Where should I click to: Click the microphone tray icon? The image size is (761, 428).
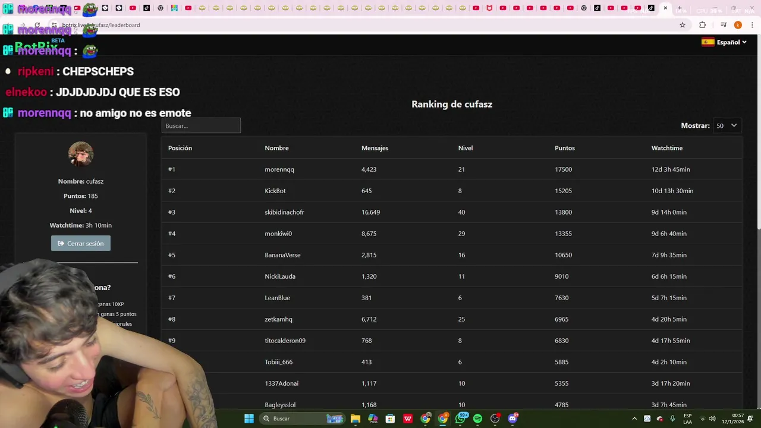pos(672,418)
